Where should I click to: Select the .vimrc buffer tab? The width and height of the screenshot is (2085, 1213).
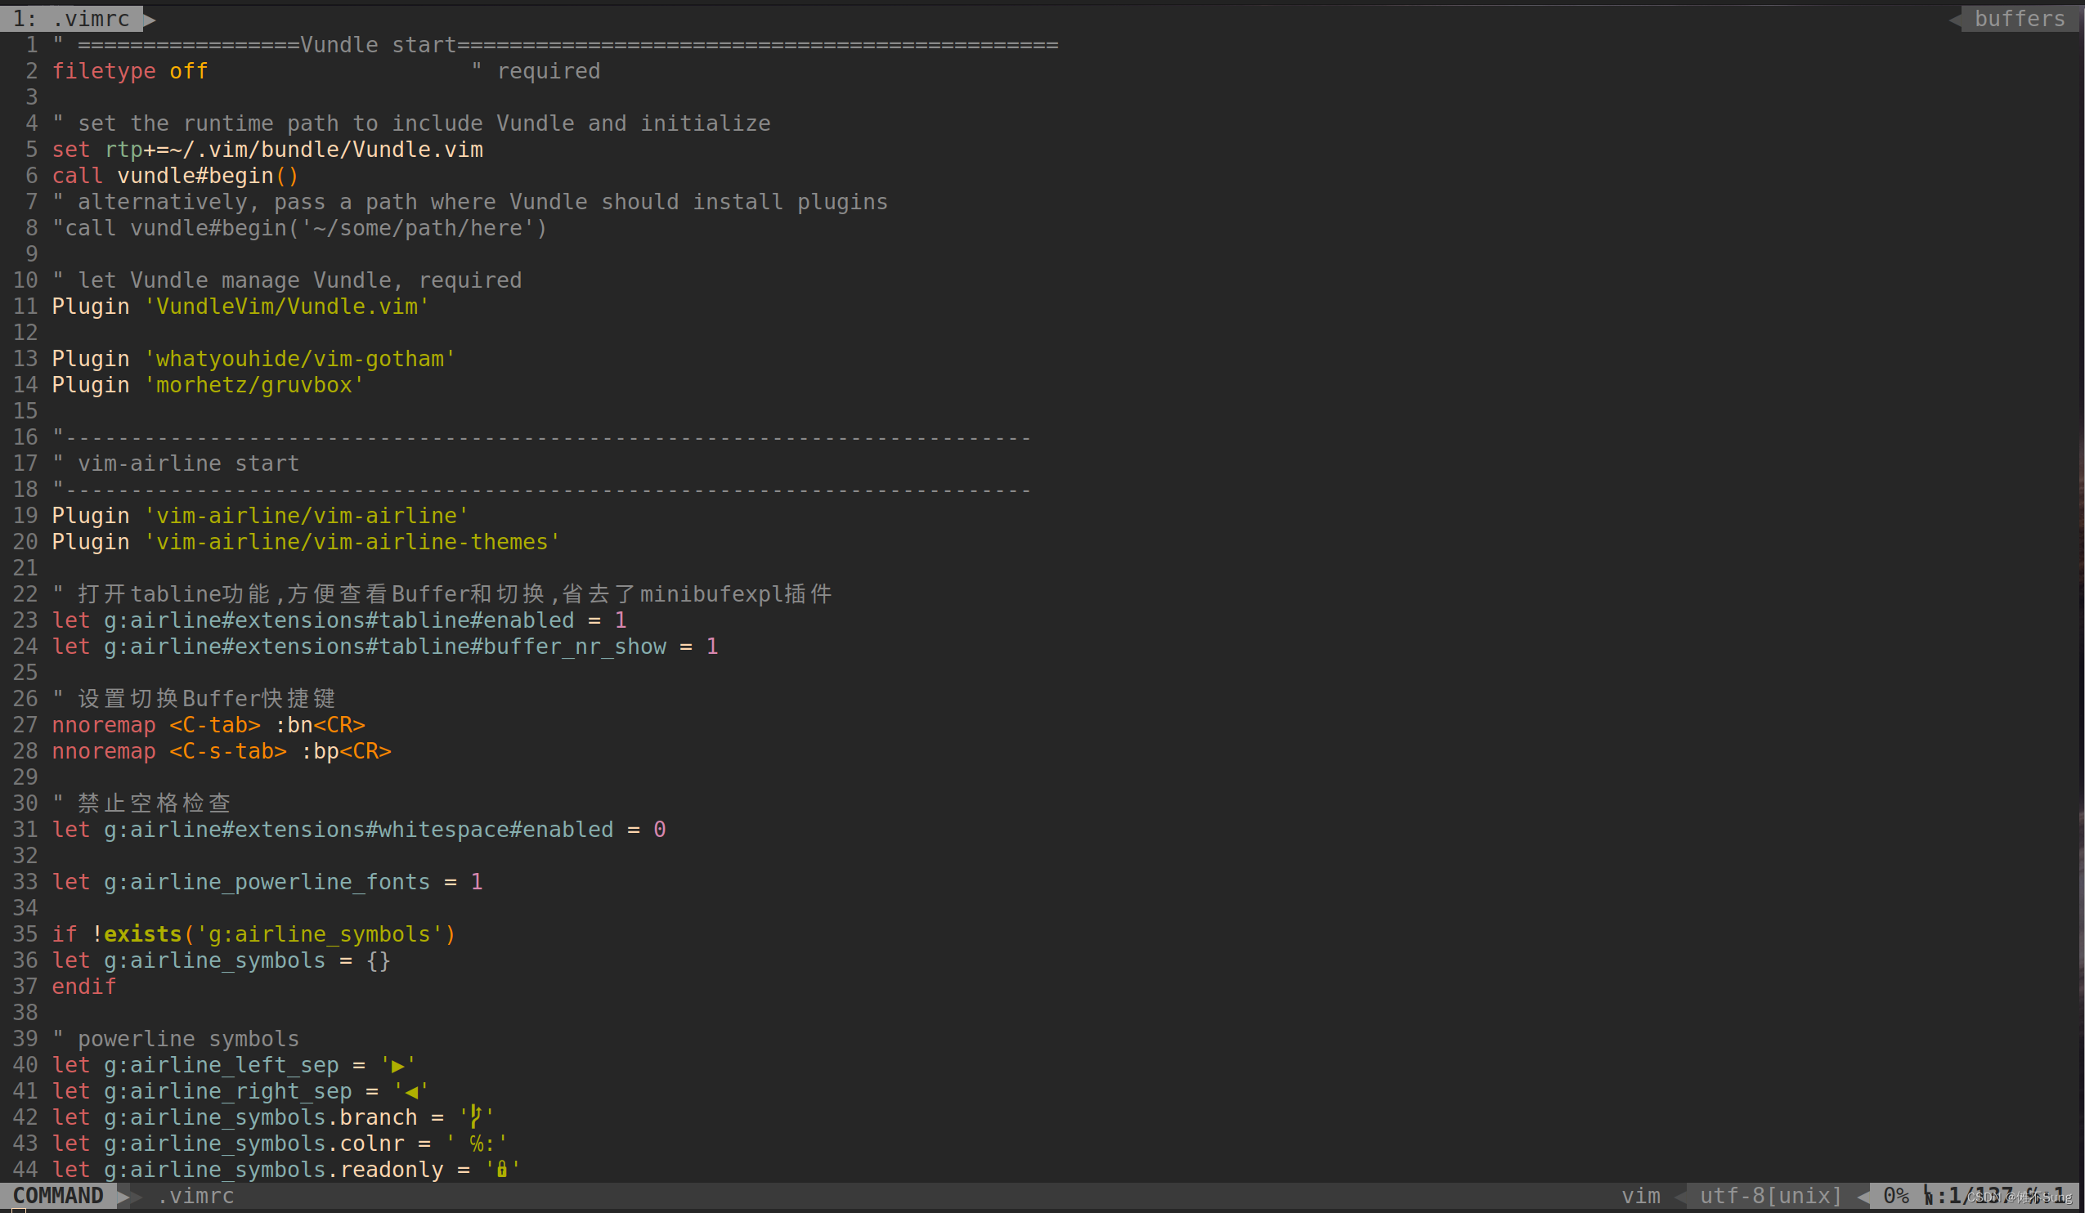71,18
